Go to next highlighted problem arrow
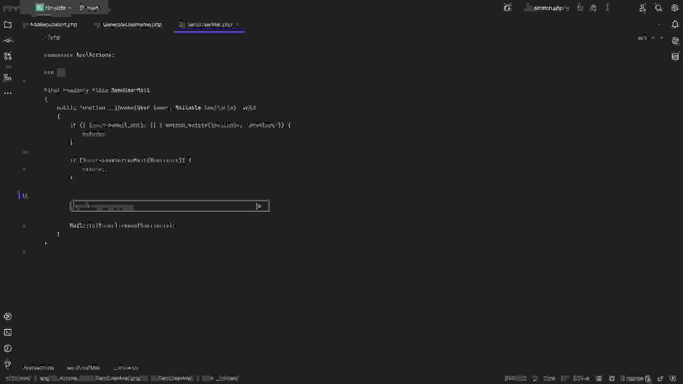Viewport: 683px width, 384px height. click(x=662, y=38)
